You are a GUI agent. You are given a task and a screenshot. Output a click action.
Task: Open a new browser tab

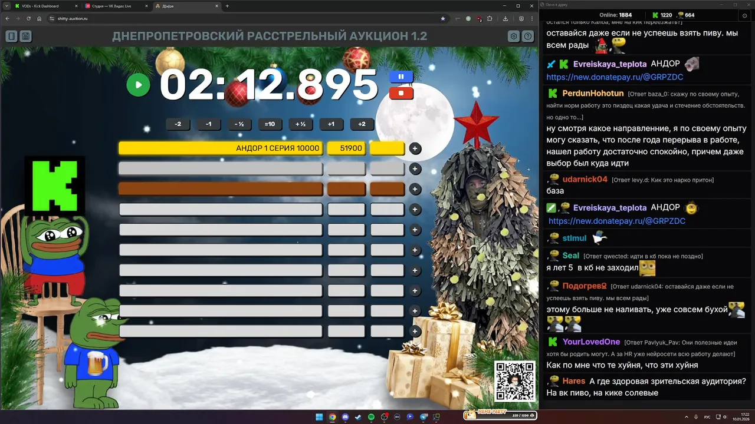(227, 6)
